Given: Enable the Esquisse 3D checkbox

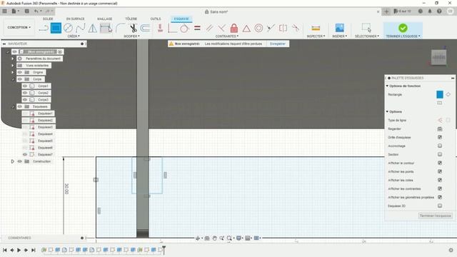Looking at the screenshot, I should pos(440,206).
